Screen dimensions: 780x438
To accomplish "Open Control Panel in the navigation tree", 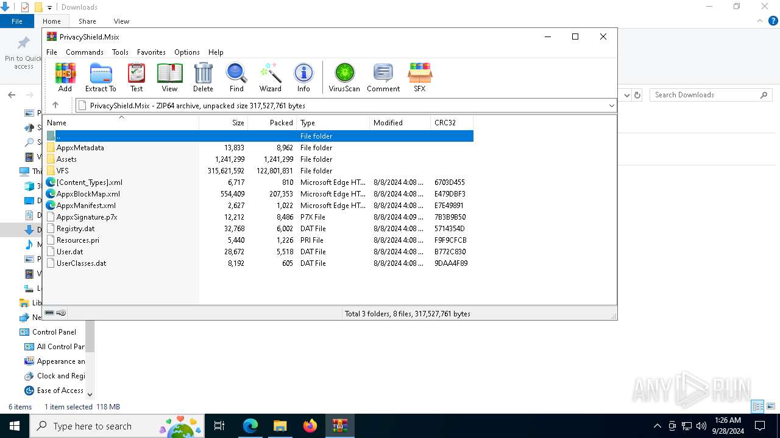I will [54, 332].
